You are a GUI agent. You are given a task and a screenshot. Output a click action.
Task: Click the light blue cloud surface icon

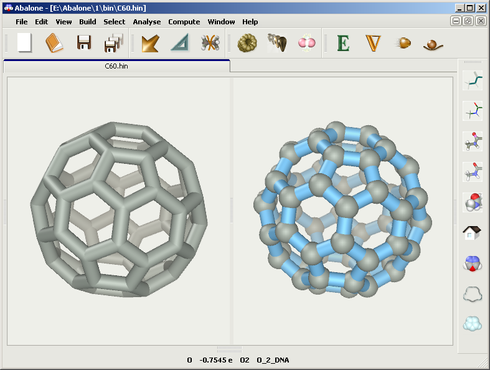pos(473,324)
